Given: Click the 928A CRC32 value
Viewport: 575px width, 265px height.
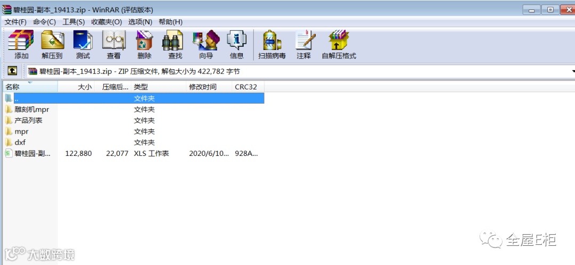Looking at the screenshot, I should (247, 153).
